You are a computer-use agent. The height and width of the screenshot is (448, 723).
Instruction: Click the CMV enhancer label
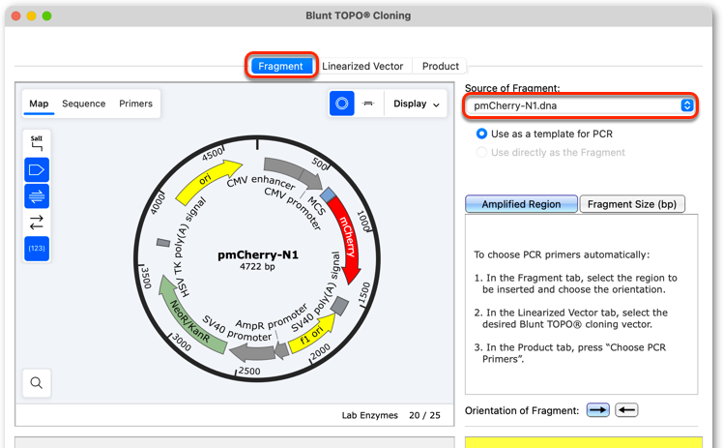pyautogui.click(x=261, y=182)
